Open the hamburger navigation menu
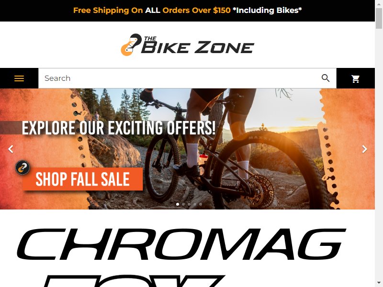This screenshot has height=287, width=383. click(19, 78)
